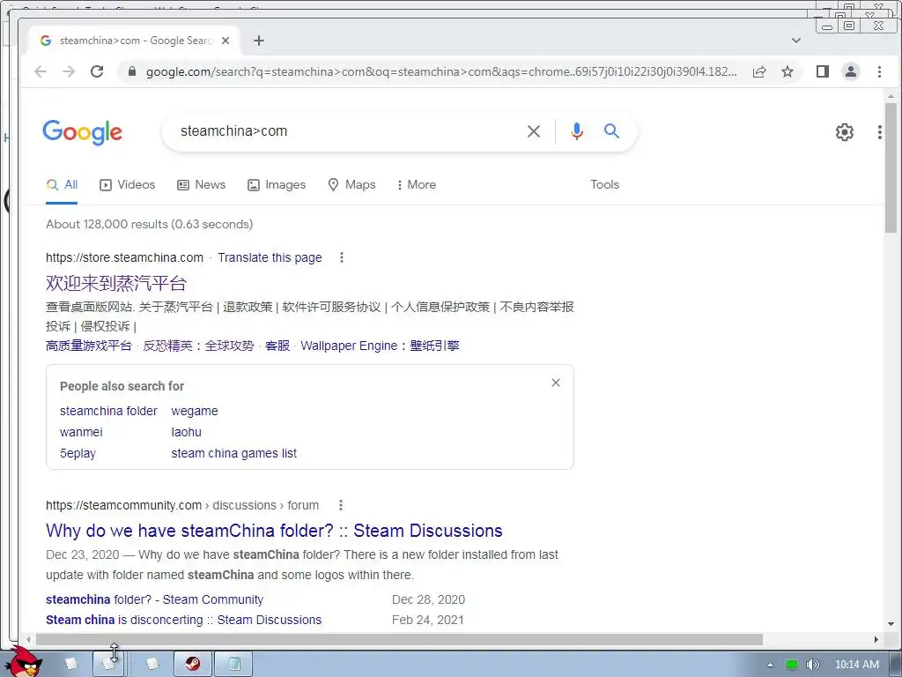Viewport: 902px width, 677px height.
Task: Click Translate this page link
Action: (x=270, y=257)
